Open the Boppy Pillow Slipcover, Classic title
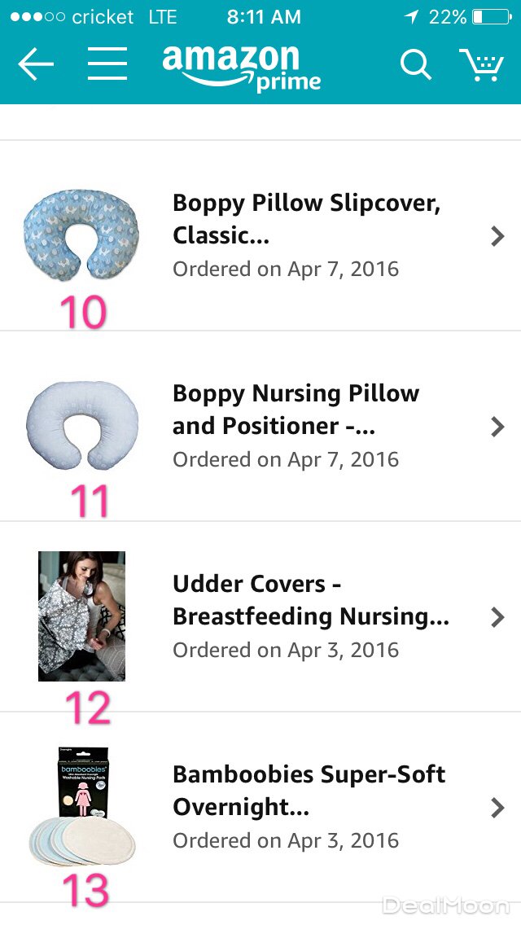Screen dimensions: 521x925 pos(306,219)
